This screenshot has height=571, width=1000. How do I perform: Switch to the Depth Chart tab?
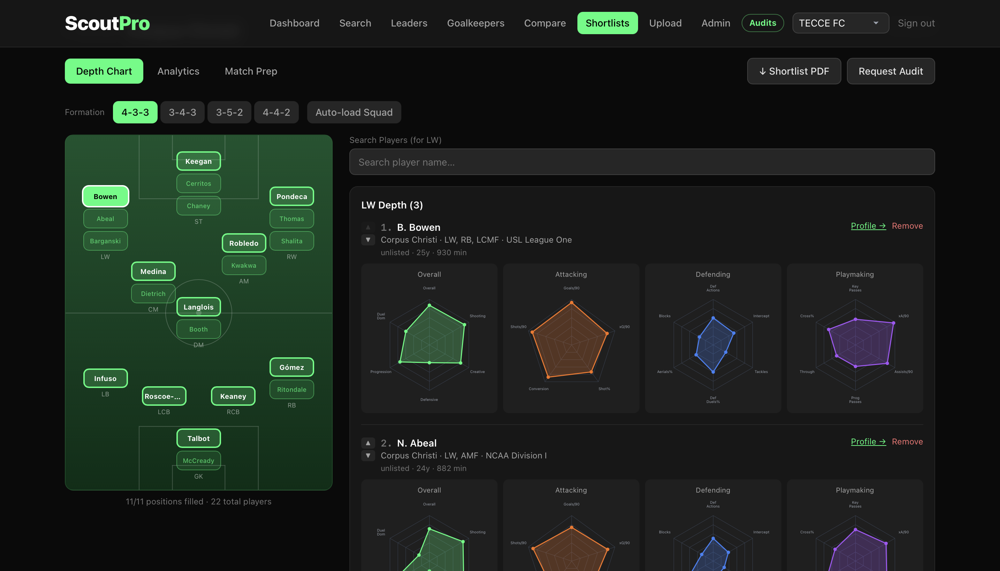click(x=104, y=71)
